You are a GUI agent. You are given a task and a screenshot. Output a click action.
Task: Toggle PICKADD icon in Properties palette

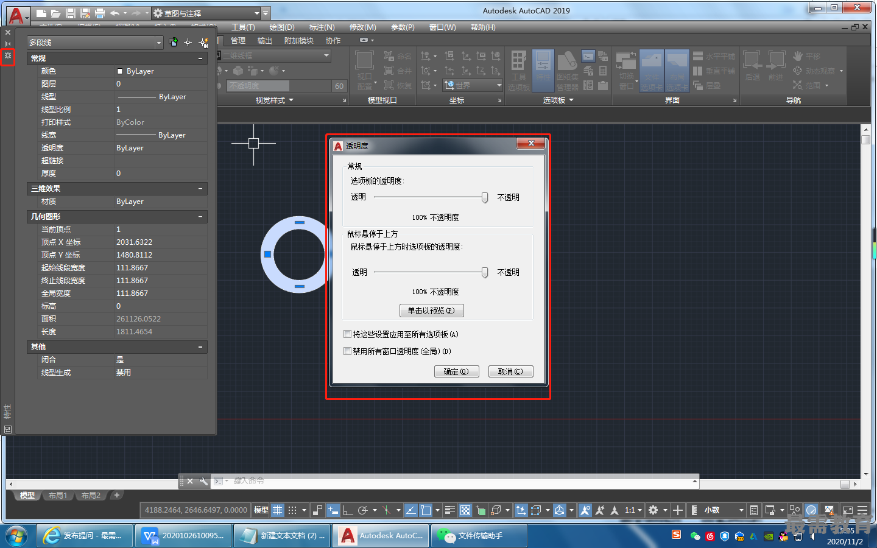pos(174,42)
